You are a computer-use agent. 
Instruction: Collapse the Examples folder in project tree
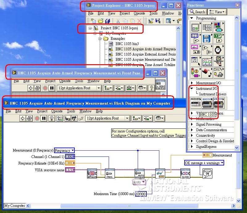click(100, 39)
